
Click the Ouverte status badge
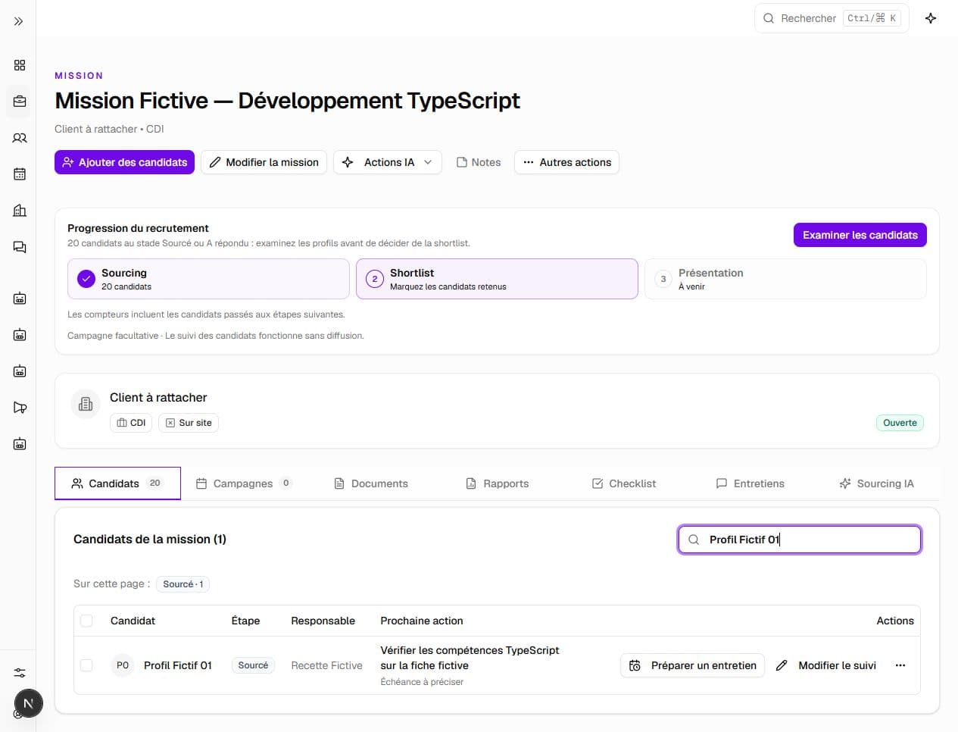(x=900, y=423)
